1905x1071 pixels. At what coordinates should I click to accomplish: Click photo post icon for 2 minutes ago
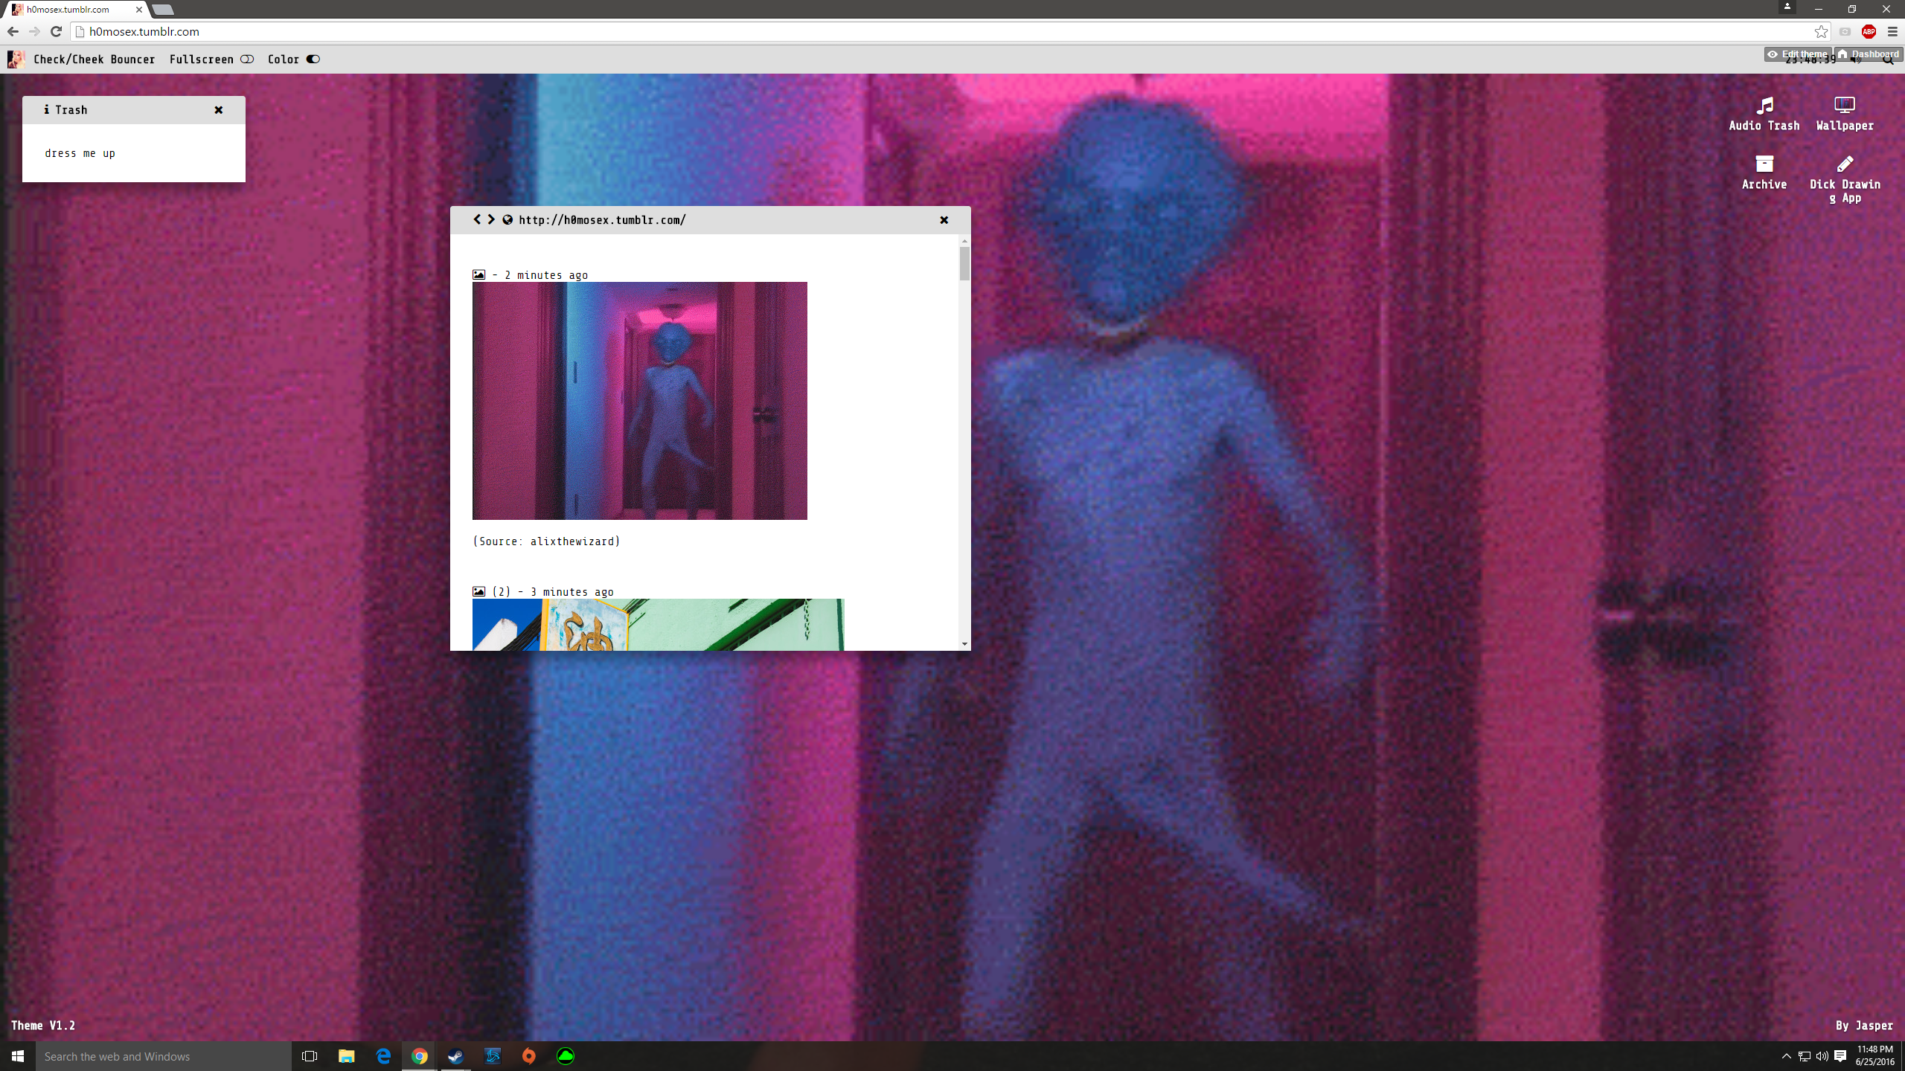[478, 275]
